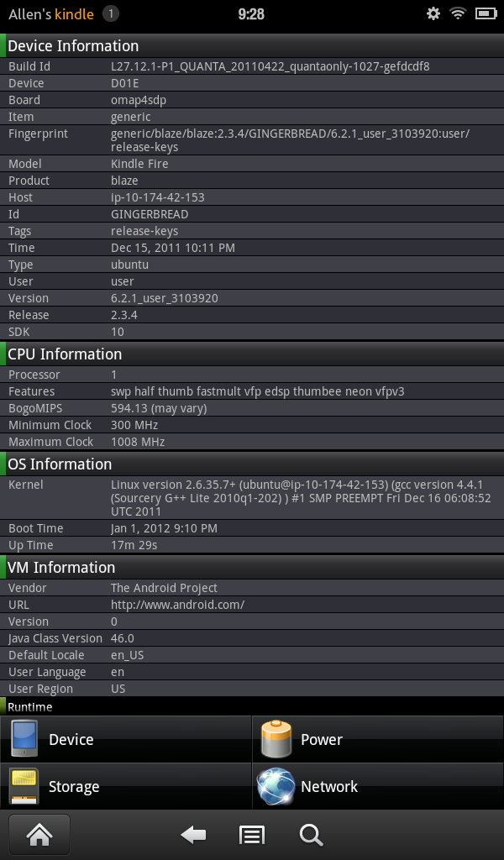
Task: Select the CPU Information section header
Action: coord(65,354)
